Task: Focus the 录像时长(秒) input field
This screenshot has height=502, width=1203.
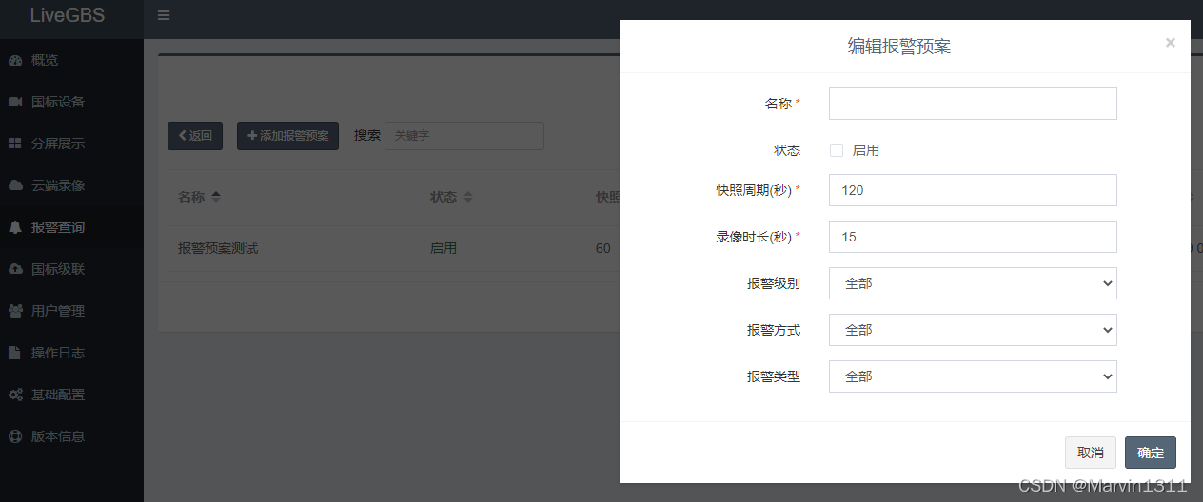Action: click(x=973, y=237)
